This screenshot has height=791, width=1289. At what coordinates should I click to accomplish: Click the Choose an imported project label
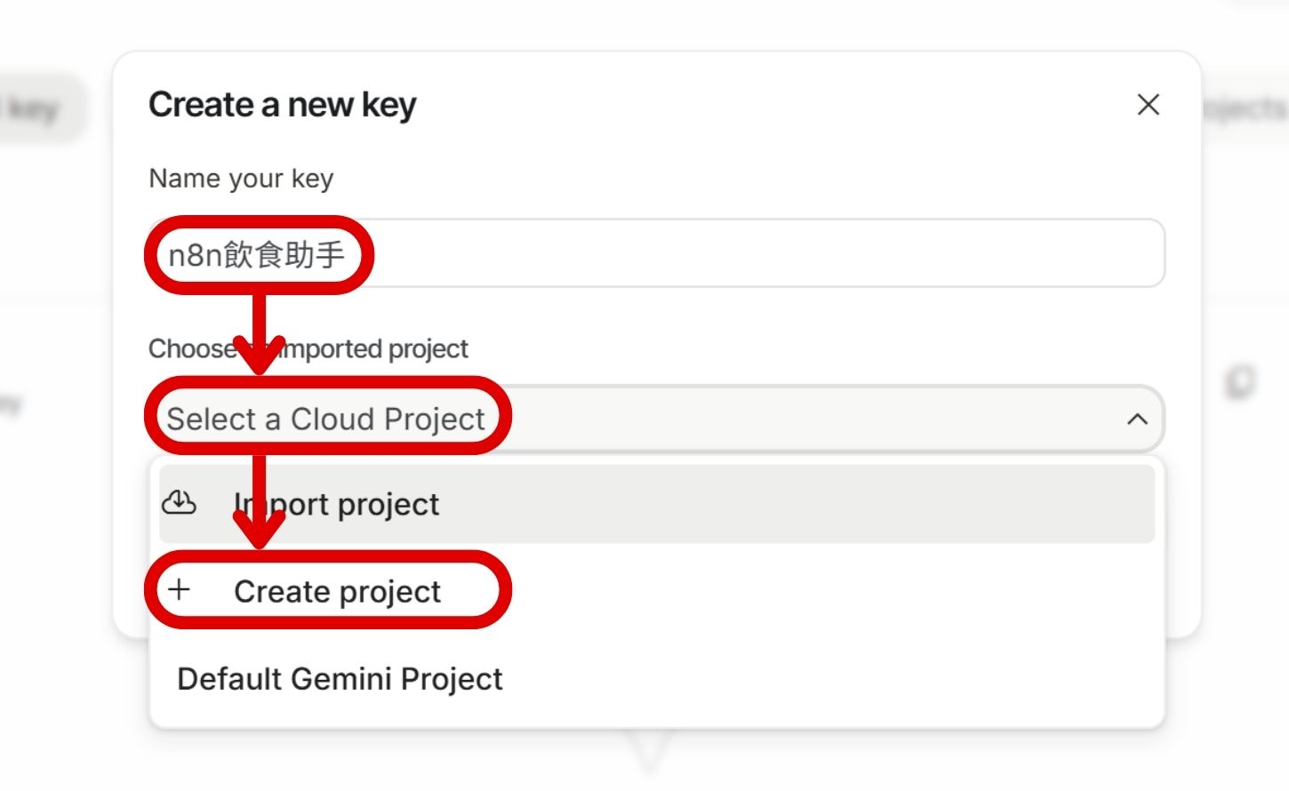click(373, 349)
